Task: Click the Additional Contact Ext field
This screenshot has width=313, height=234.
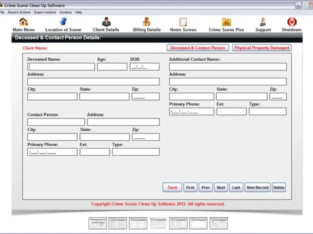Action: 232,112
